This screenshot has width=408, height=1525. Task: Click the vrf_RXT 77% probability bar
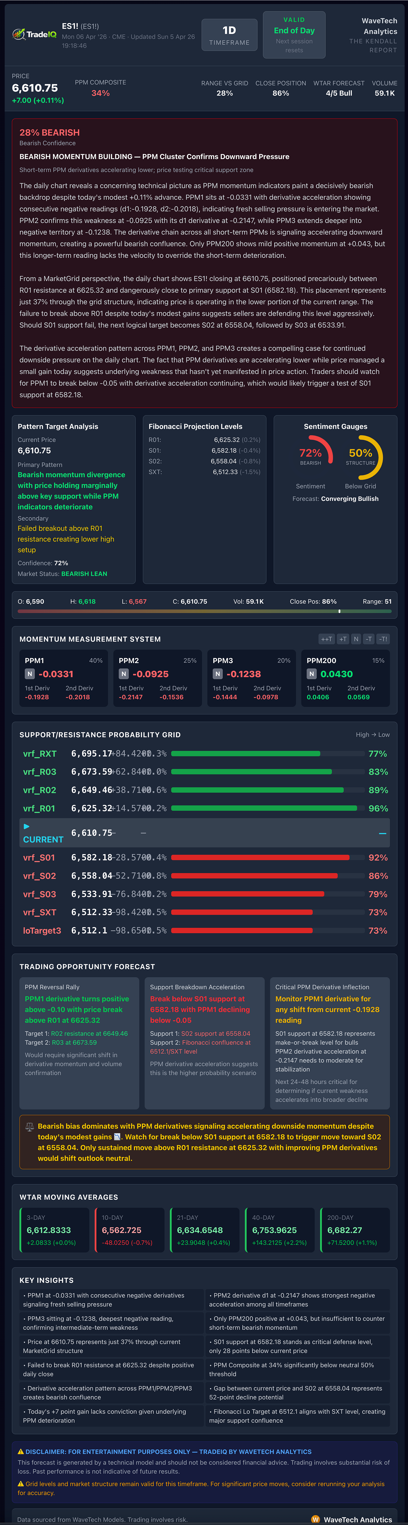coord(267,754)
